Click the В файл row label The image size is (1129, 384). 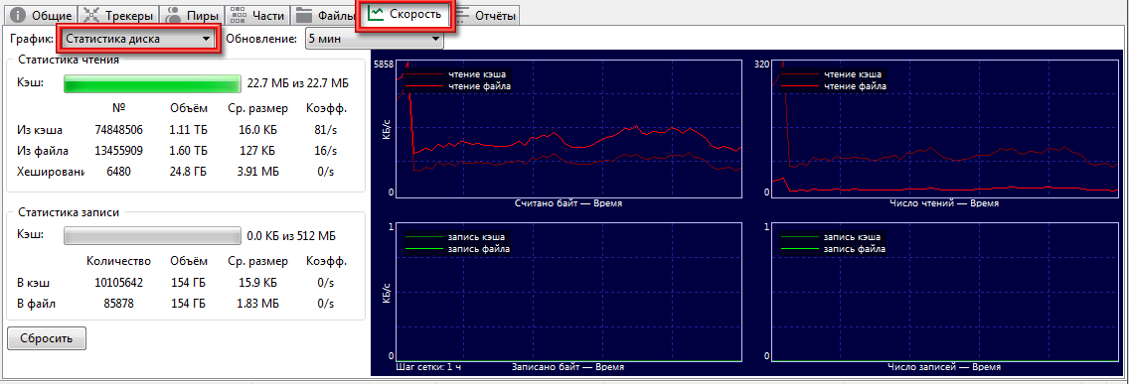pyautogui.click(x=36, y=304)
